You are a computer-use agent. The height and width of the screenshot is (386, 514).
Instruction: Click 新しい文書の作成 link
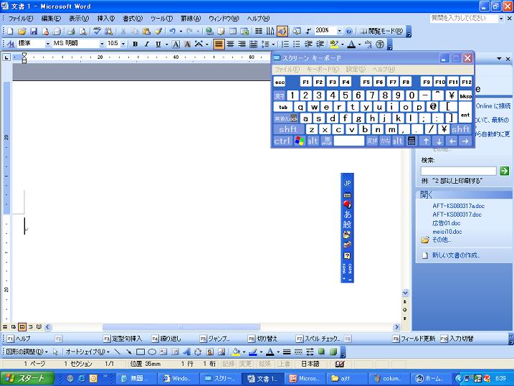[x=456, y=255]
